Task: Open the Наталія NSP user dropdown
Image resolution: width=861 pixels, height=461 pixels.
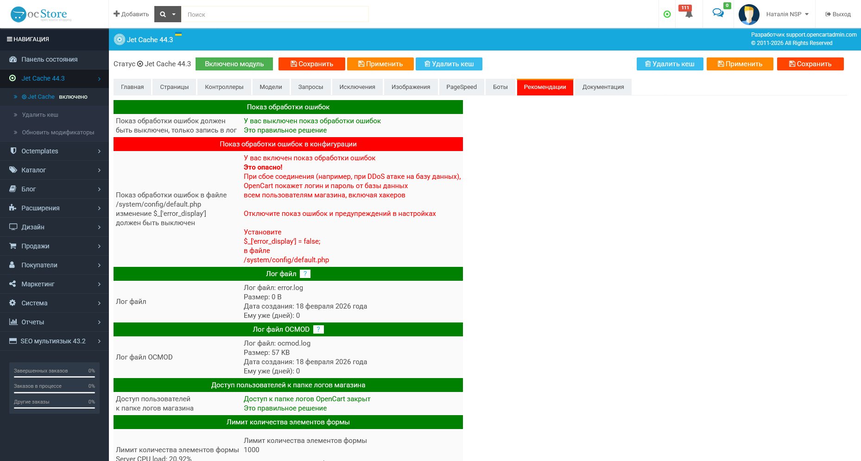Action: tap(787, 14)
